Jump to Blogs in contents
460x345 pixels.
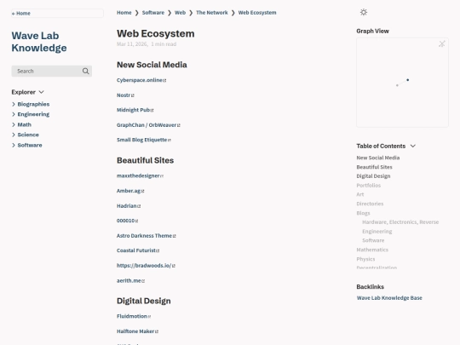363,213
